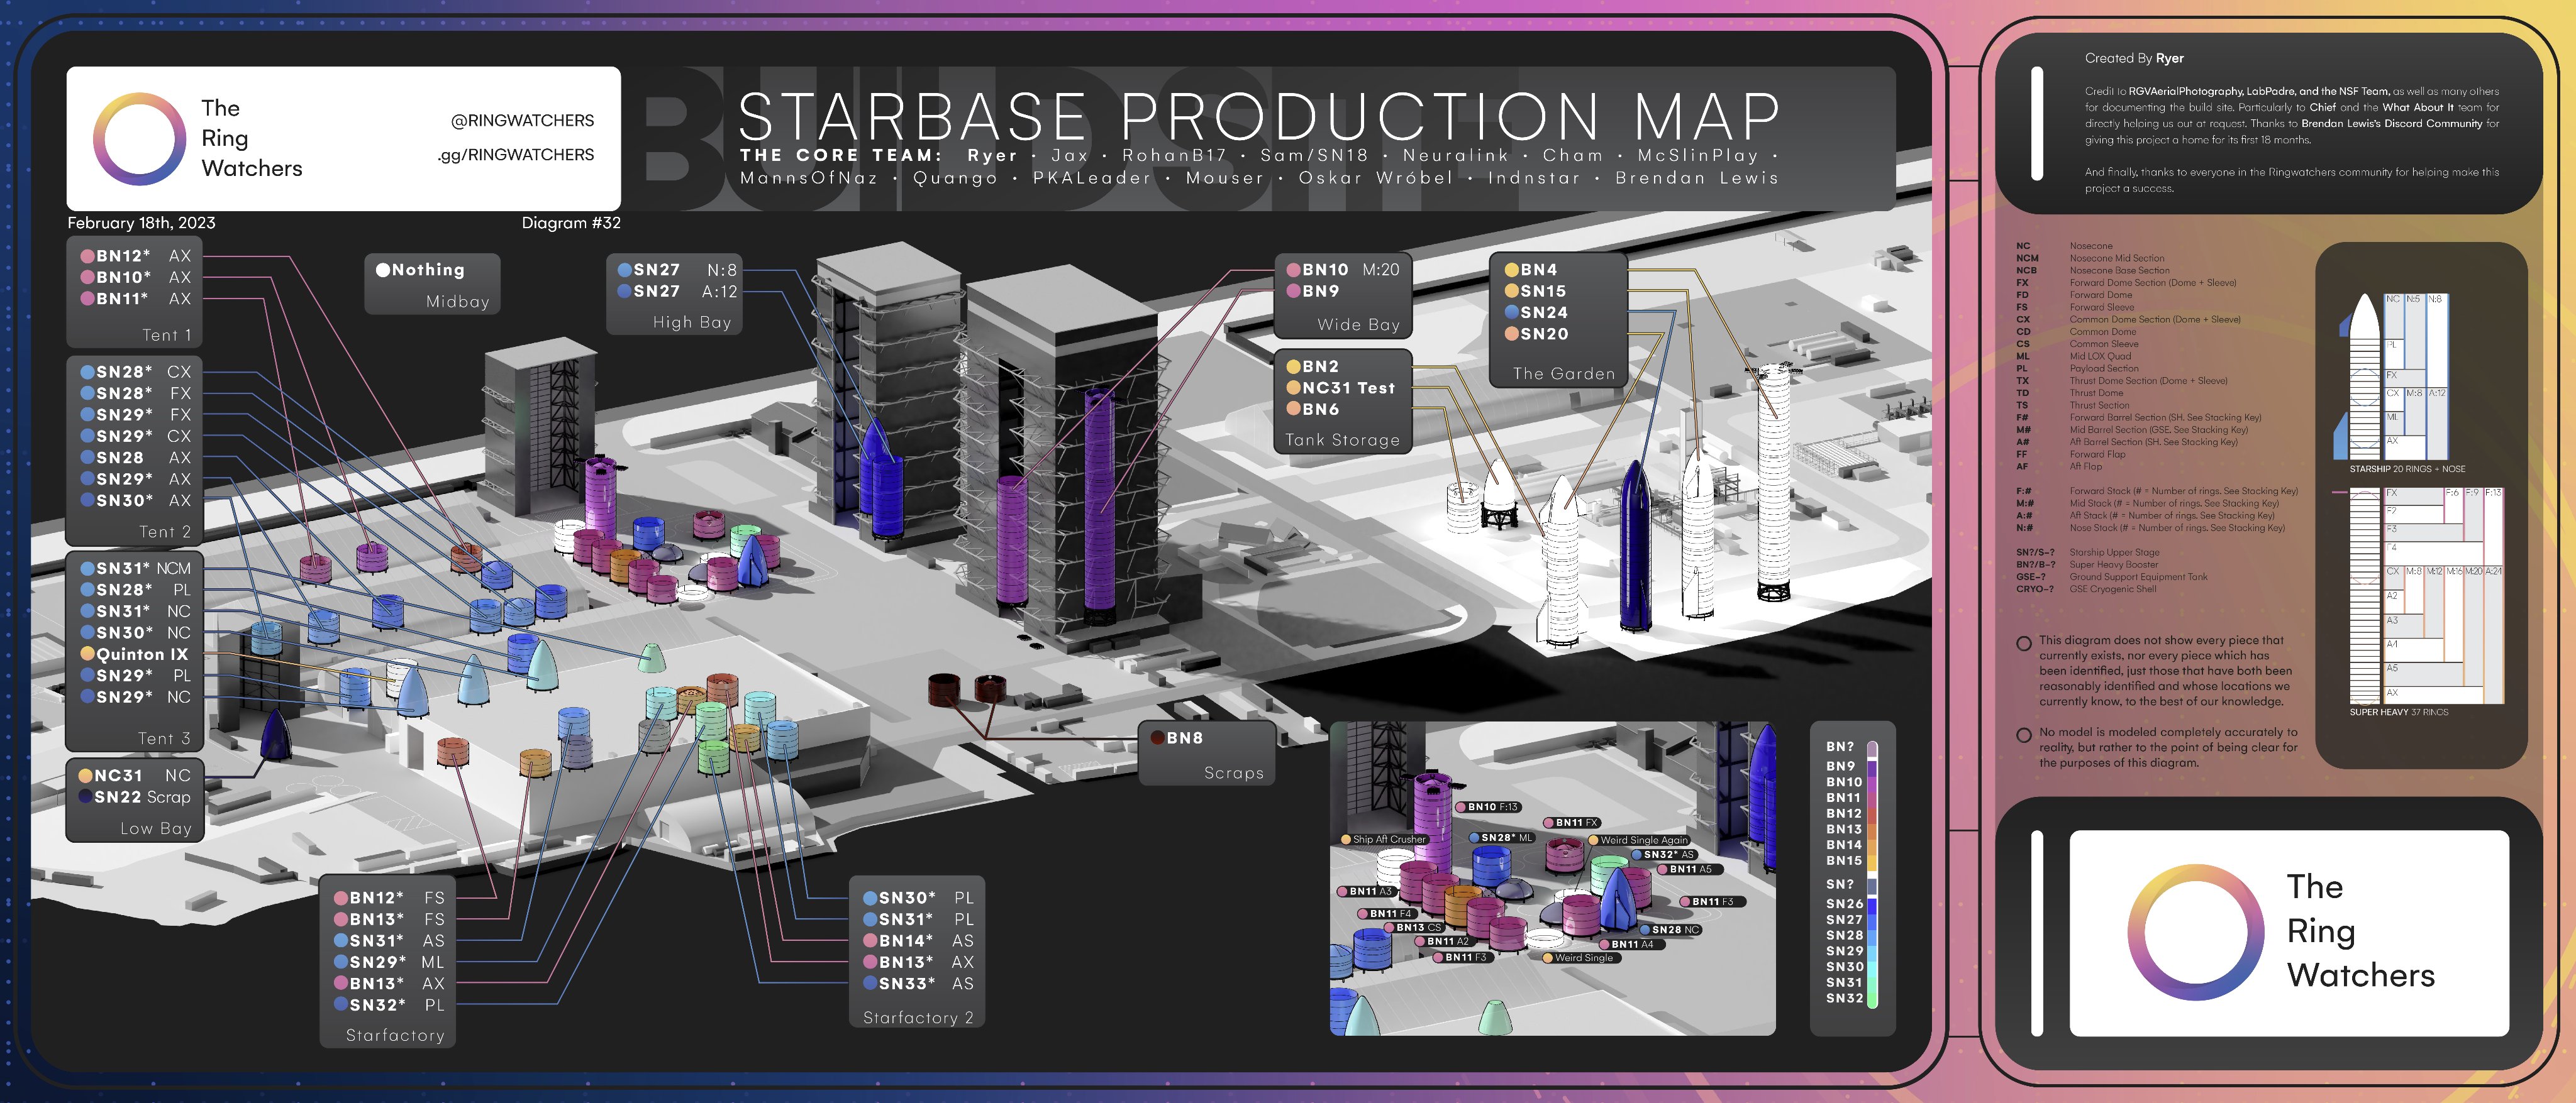Select the yellow dot beside BN4 in The Garden
The height and width of the screenshot is (1103, 2576).
point(1511,270)
